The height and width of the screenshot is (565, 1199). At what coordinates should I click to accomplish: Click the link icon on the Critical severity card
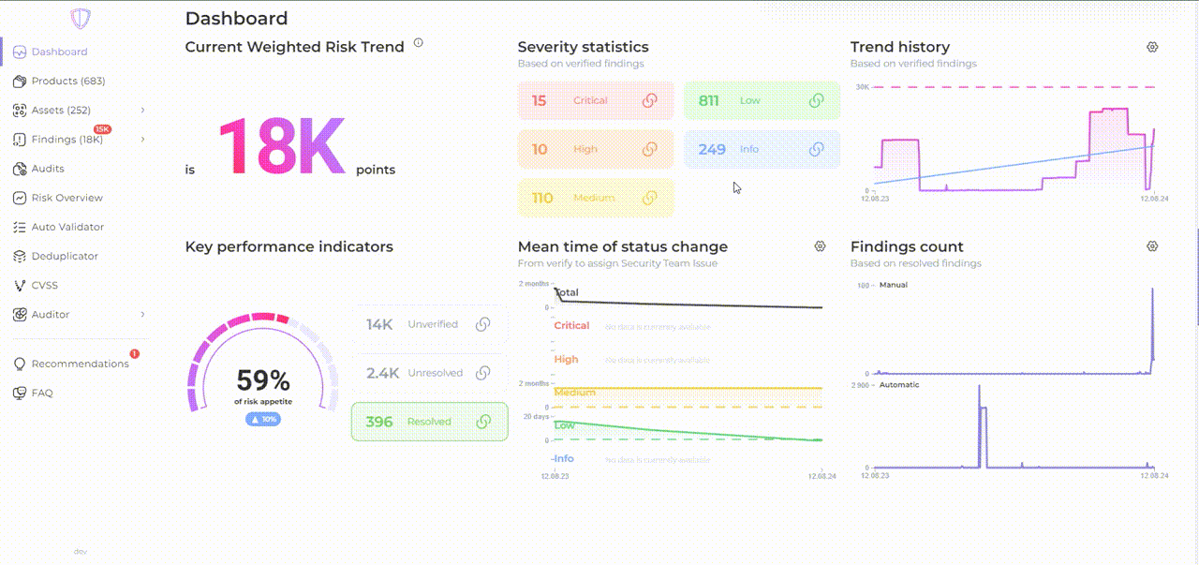(x=649, y=100)
